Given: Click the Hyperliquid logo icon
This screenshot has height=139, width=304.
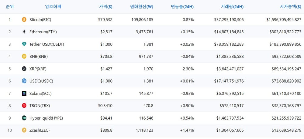Looking at the screenshot, I should (x=24, y=118).
